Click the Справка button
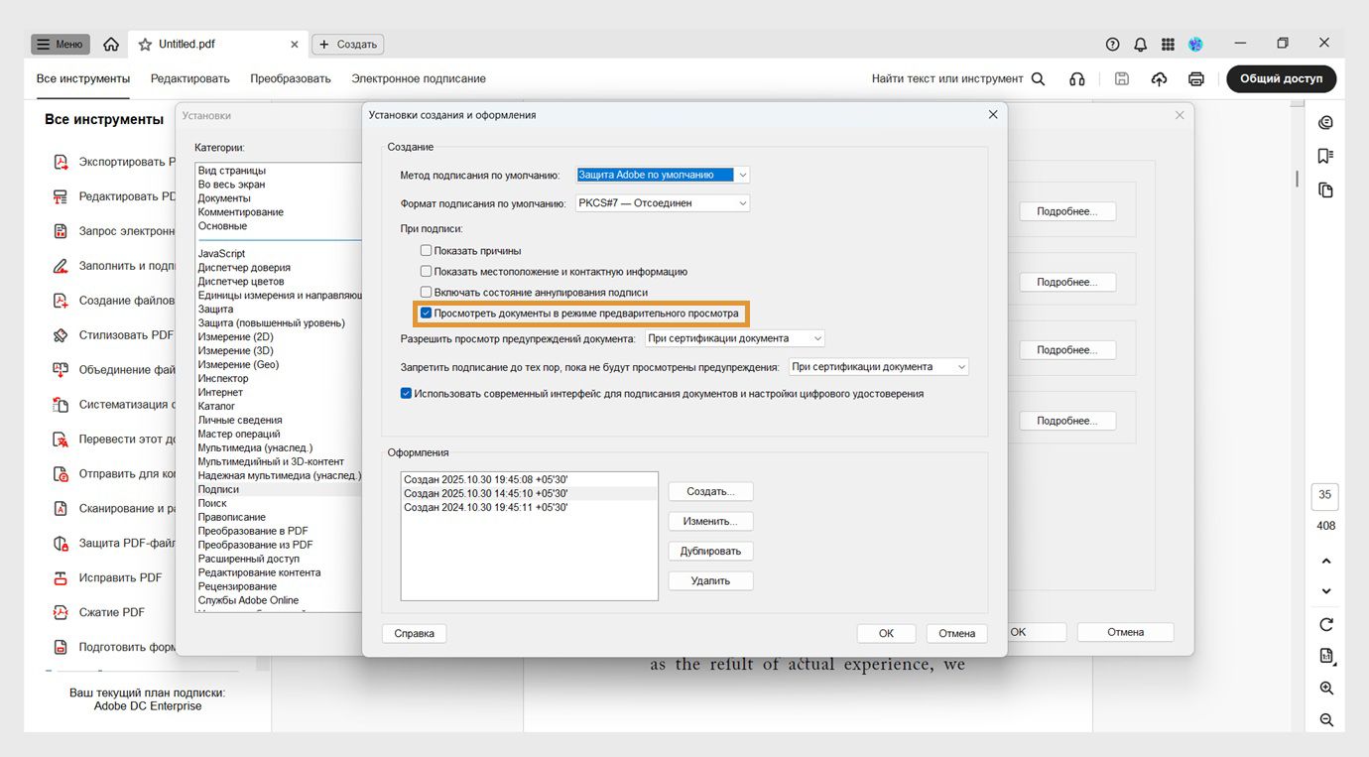1369x757 pixels. [414, 633]
